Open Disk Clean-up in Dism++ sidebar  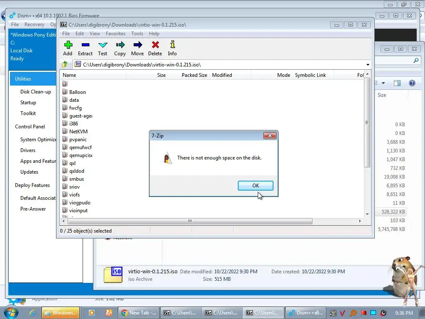36,92
